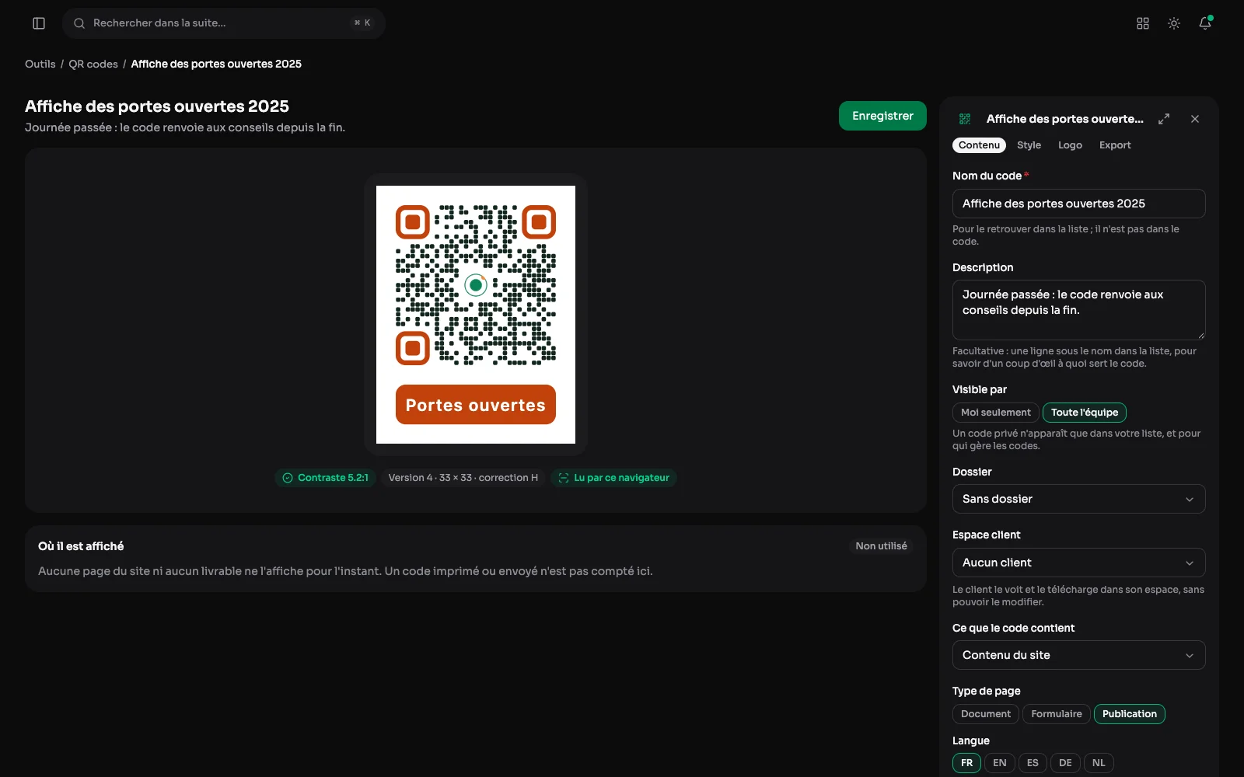Image resolution: width=1244 pixels, height=777 pixels.
Task: Switch to the Contenu tab
Action: (x=979, y=145)
